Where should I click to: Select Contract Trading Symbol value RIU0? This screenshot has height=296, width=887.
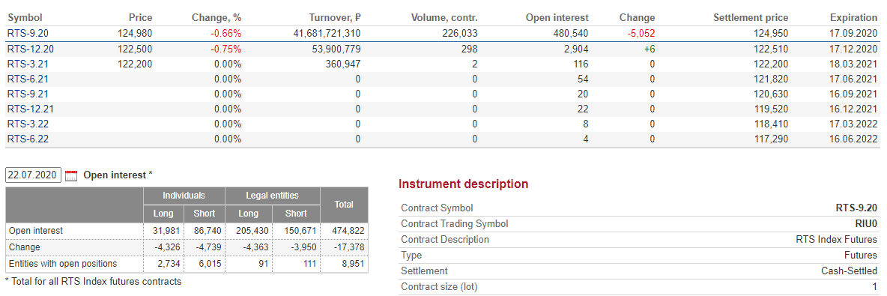pos(867,223)
